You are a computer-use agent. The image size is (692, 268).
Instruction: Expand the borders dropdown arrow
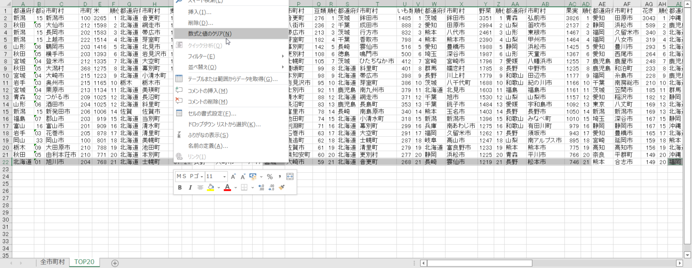[252, 188]
